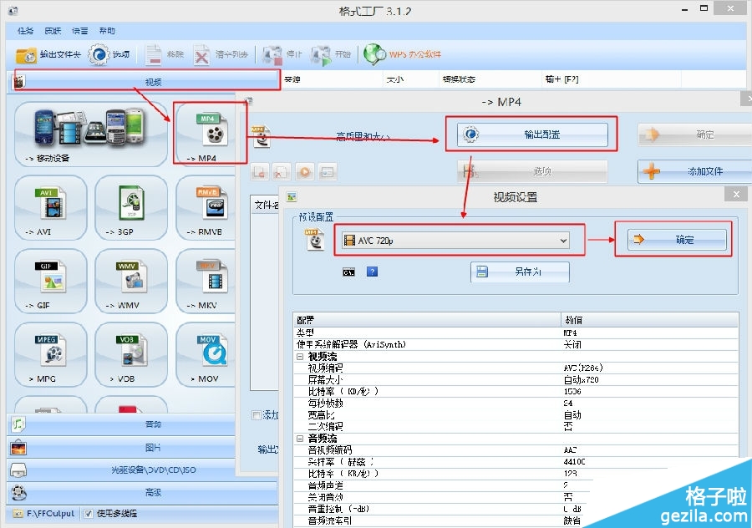Toggle the 添加 checkbox in the MP4 dialog
The image size is (752, 528).
pyautogui.click(x=257, y=415)
